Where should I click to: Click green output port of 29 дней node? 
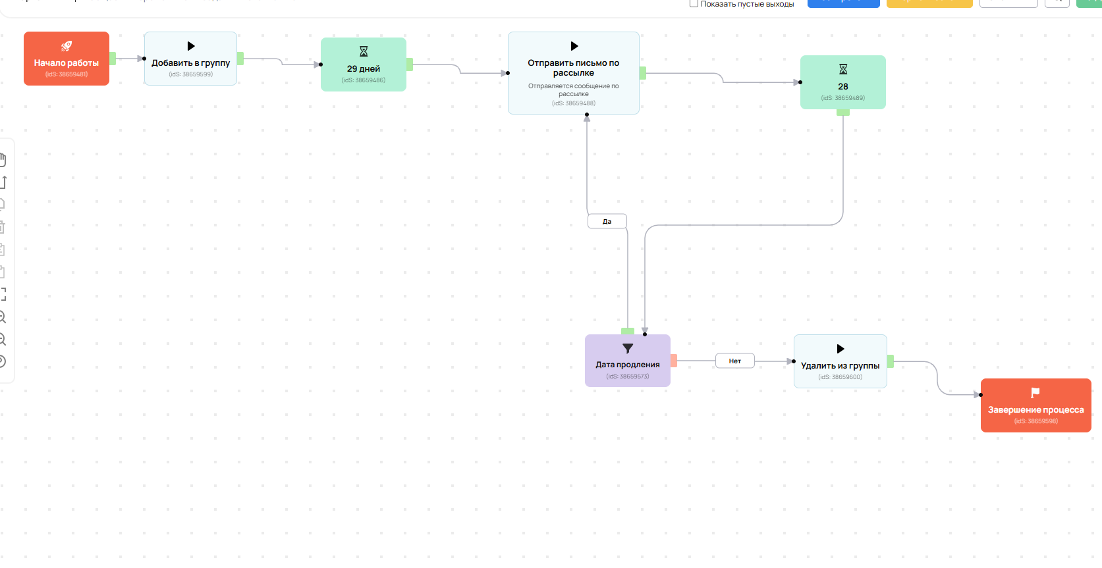coord(410,65)
